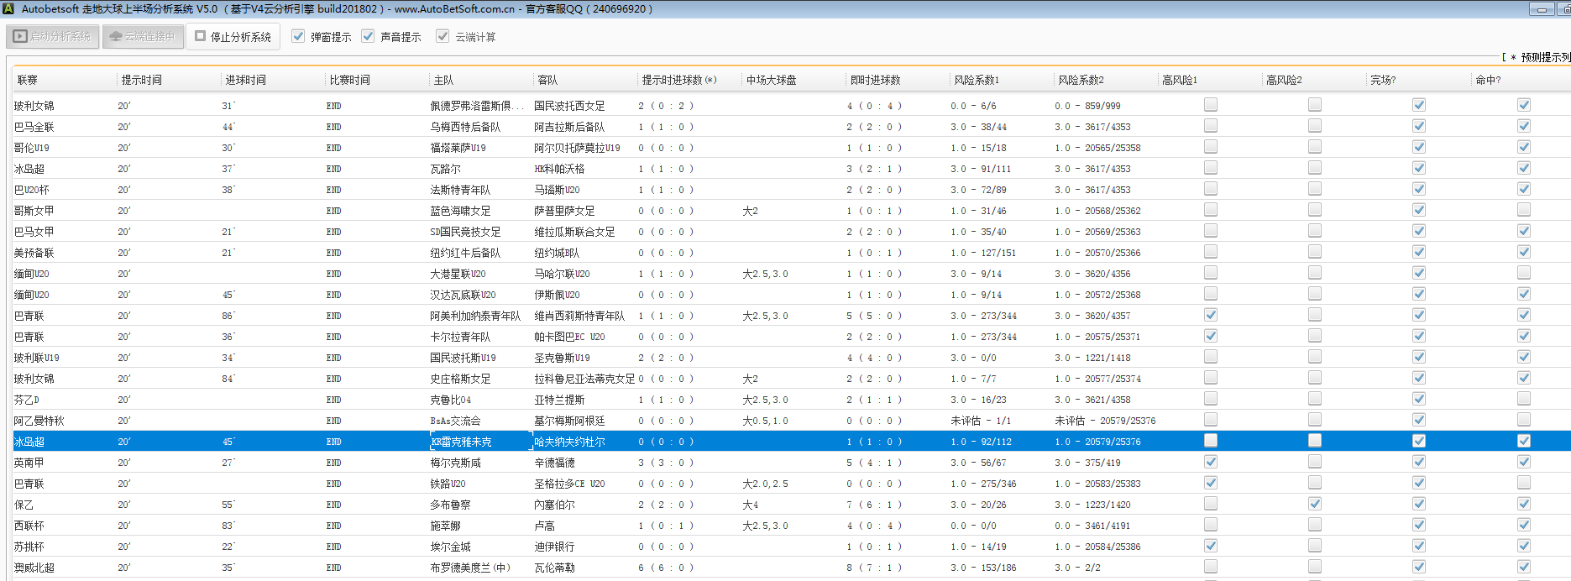The image size is (1571, 581).
Task: Check 命中? for the 蓝色海啸女足 match
Action: pos(1523,210)
